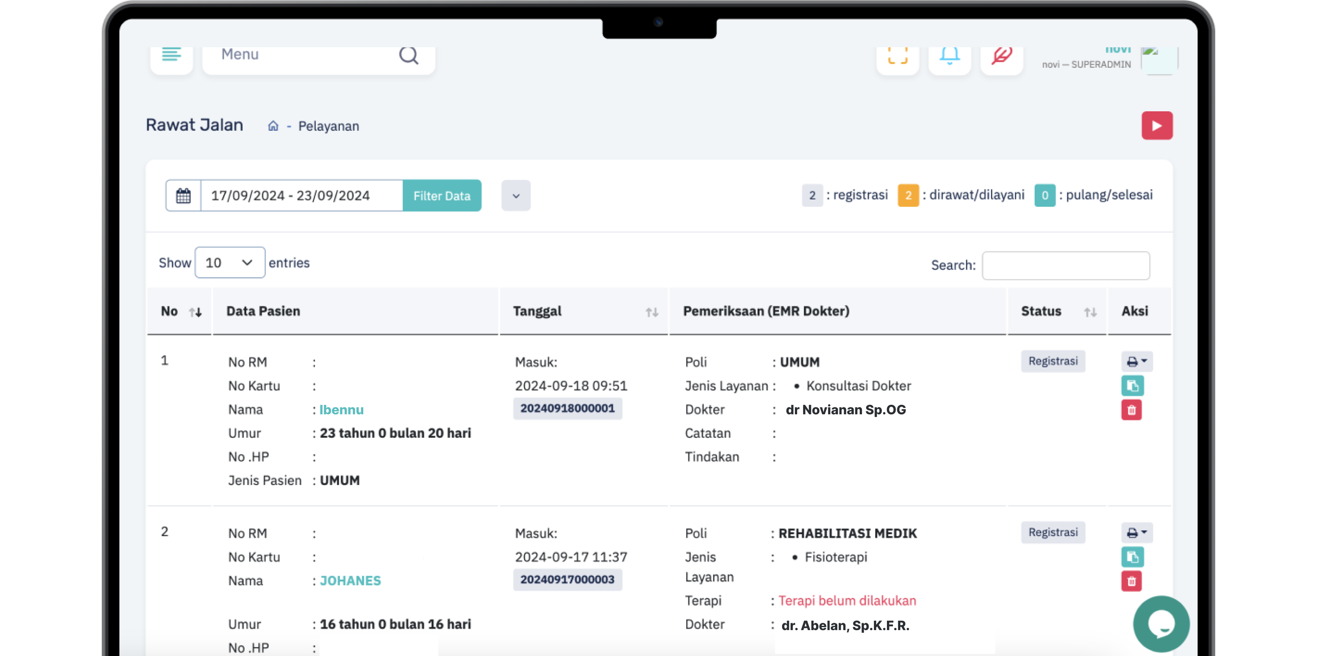Open patient name link Ibennu
1317x656 pixels.
tap(341, 410)
